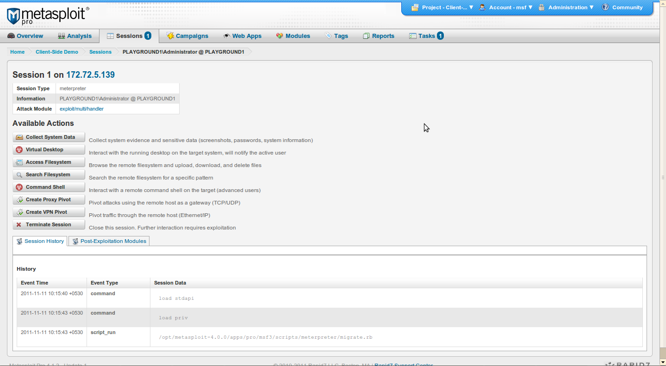This screenshot has width=666, height=366.
Task: Click the Sessions count badge
Action: [148, 36]
